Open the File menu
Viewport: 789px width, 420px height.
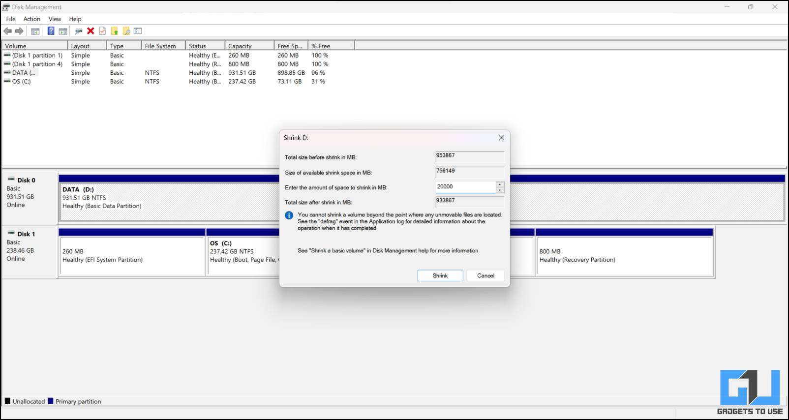tap(11, 19)
